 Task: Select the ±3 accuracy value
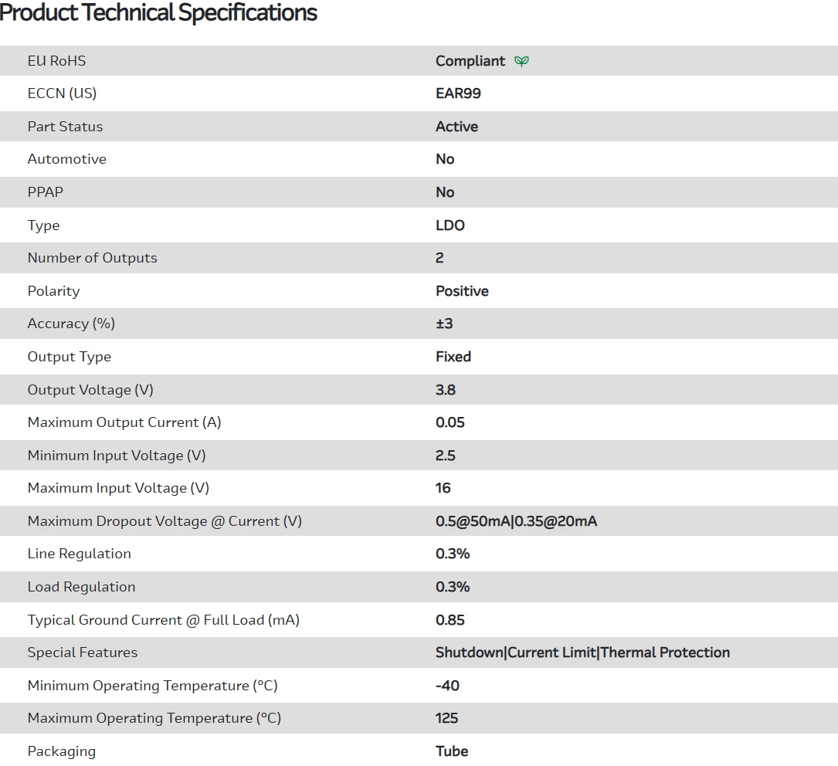[x=444, y=324]
